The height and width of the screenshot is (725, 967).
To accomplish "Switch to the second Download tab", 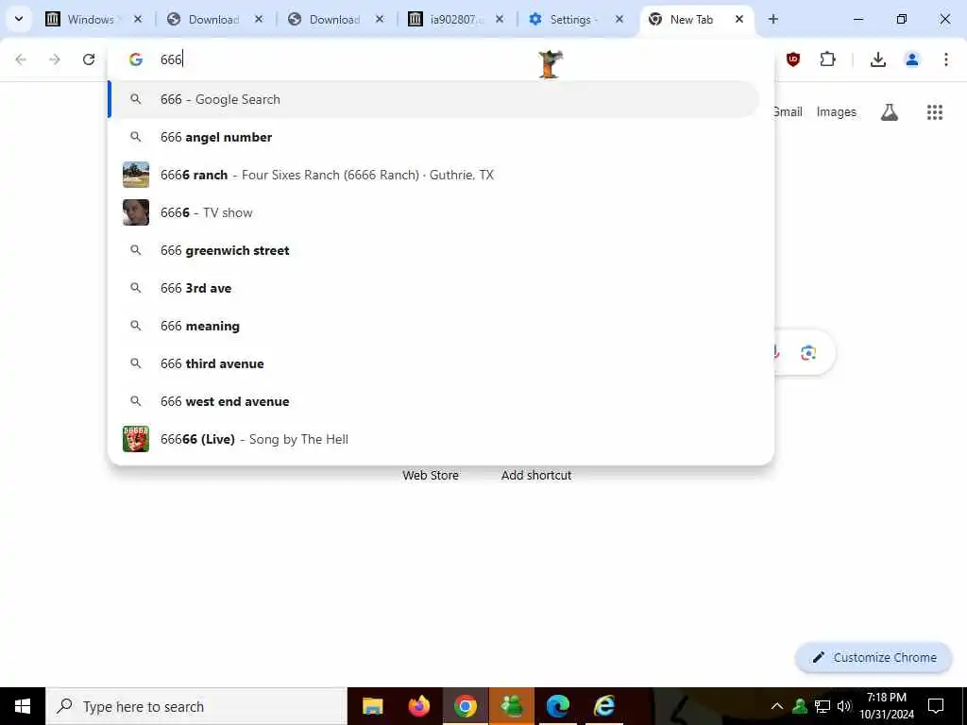I will coord(334,20).
